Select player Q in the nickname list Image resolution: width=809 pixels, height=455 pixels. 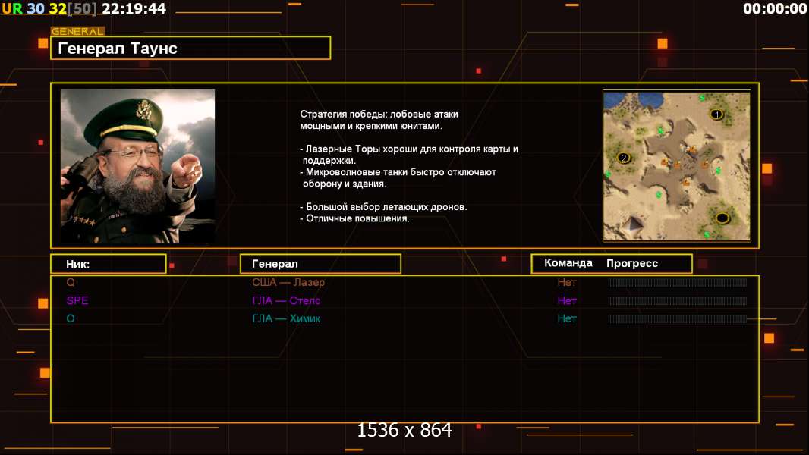point(71,282)
